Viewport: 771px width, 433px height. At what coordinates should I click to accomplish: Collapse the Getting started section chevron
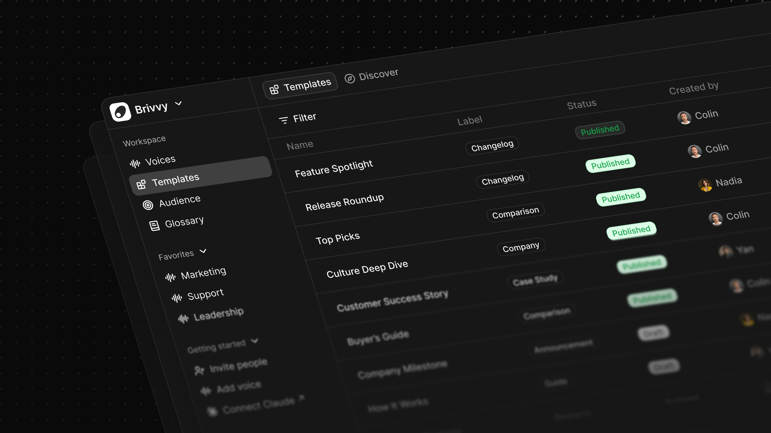(x=255, y=341)
